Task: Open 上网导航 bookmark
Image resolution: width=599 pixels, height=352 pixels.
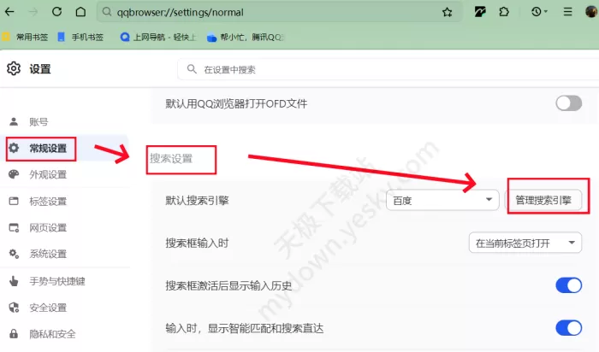Action: pyautogui.click(x=158, y=37)
